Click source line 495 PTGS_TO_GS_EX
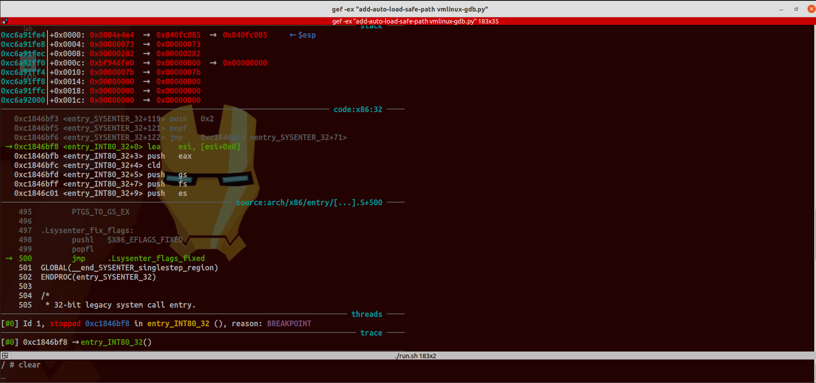816x383 pixels. pos(74,212)
